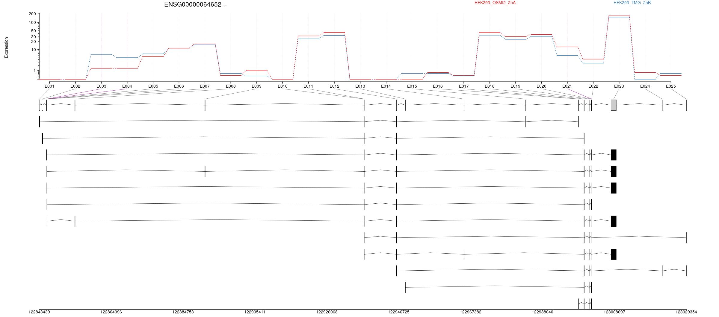The width and height of the screenshot is (719, 317).
Task: Click exon label E014
Action: pos(386,86)
